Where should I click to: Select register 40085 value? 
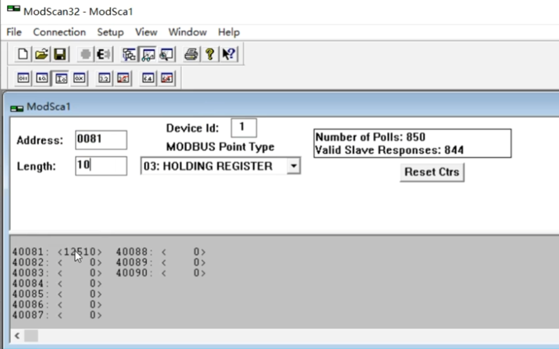point(79,294)
